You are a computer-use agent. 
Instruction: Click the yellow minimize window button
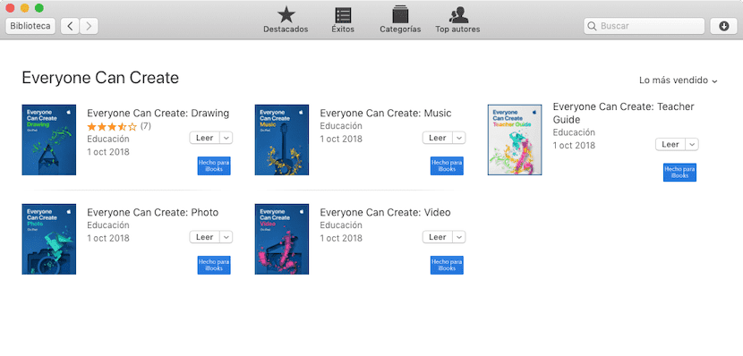[x=25, y=8]
